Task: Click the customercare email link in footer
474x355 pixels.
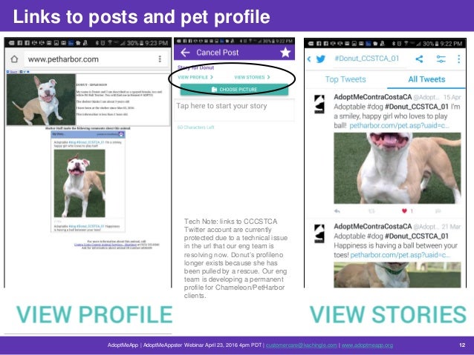Action: 302,345
